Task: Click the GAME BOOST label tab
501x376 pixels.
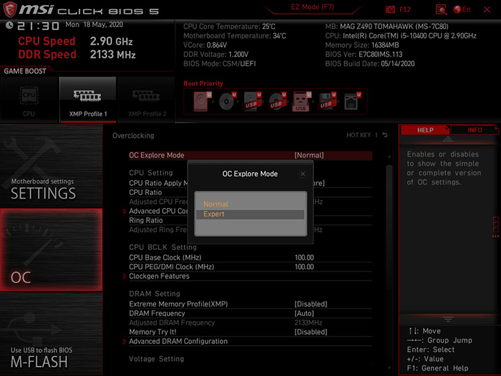Action: click(25, 71)
